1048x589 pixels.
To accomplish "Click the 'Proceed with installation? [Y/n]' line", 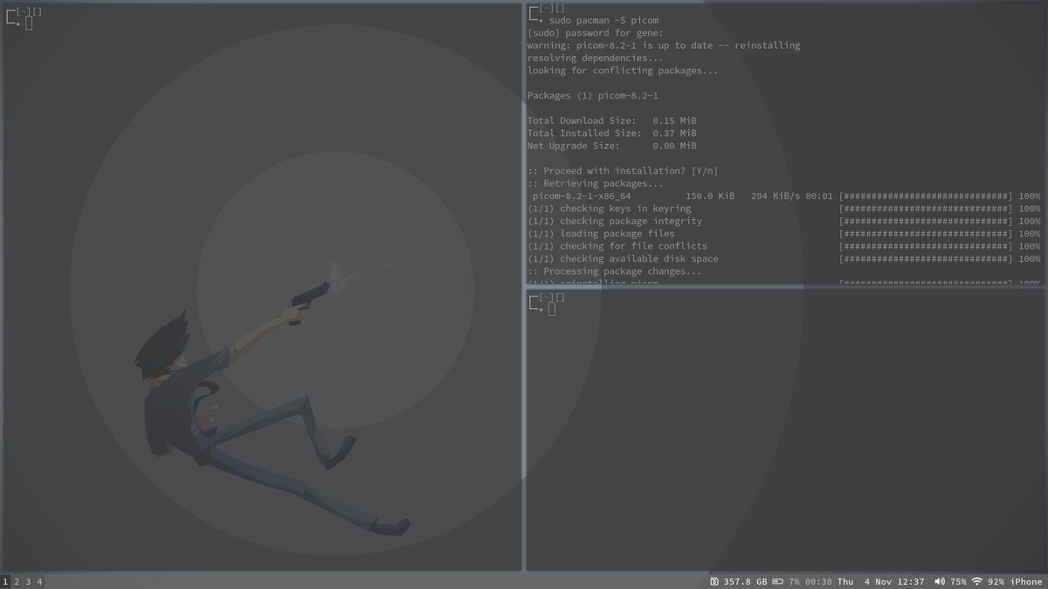I will pyautogui.click(x=623, y=171).
